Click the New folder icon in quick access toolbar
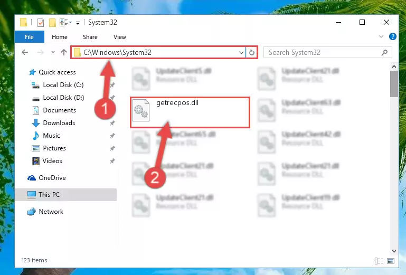Screen dimensions: 406x275 52,23
